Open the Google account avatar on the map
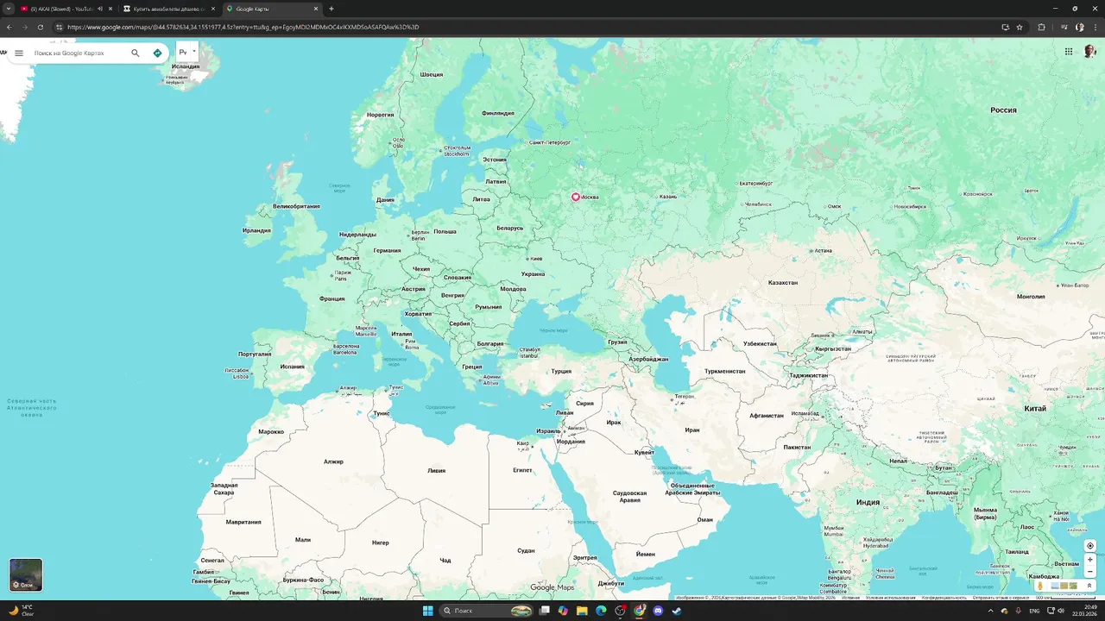 [1089, 52]
